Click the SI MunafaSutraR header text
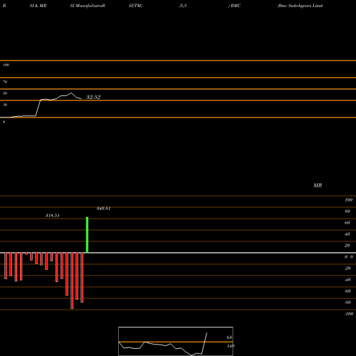The height and width of the screenshot is (356, 356). coord(88,6)
